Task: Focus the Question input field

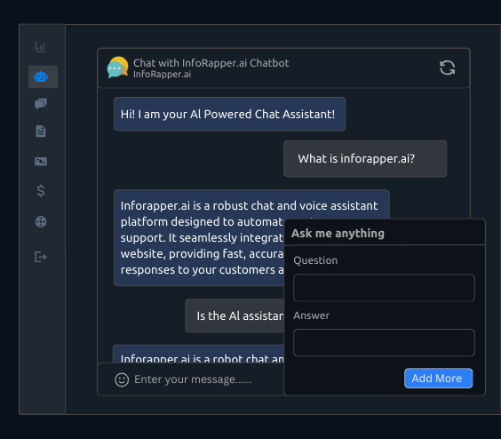Action: [384, 287]
